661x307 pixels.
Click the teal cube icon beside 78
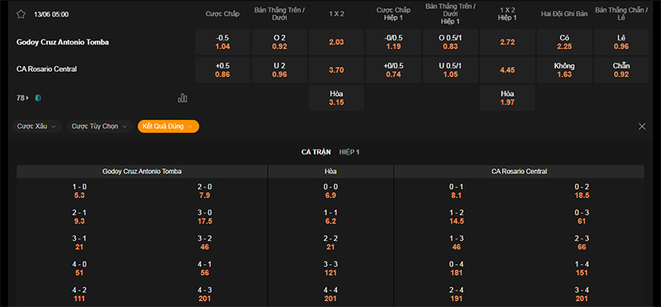click(38, 98)
